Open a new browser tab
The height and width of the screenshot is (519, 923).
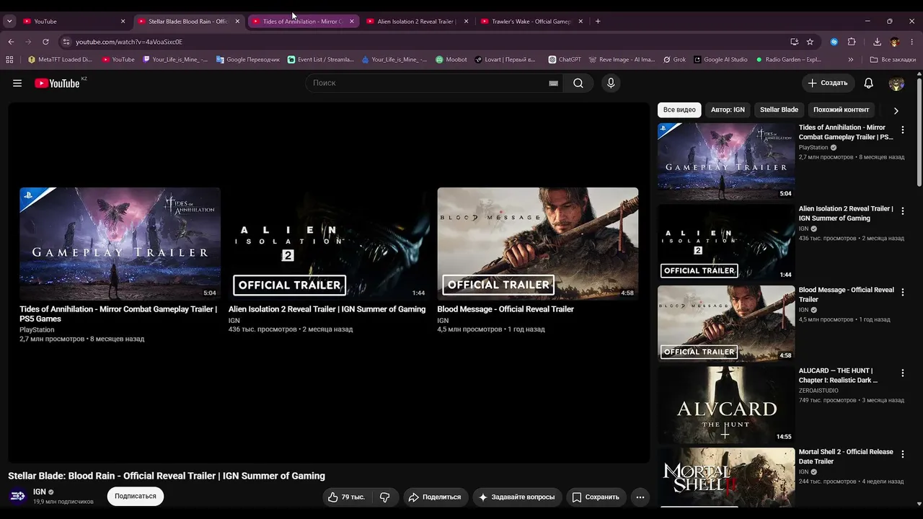coord(598,22)
